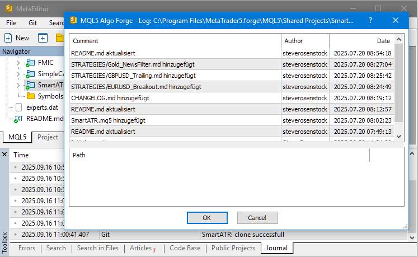The width and height of the screenshot is (418, 257).
Task: Select README.md in Navigator tree
Action: point(45,119)
